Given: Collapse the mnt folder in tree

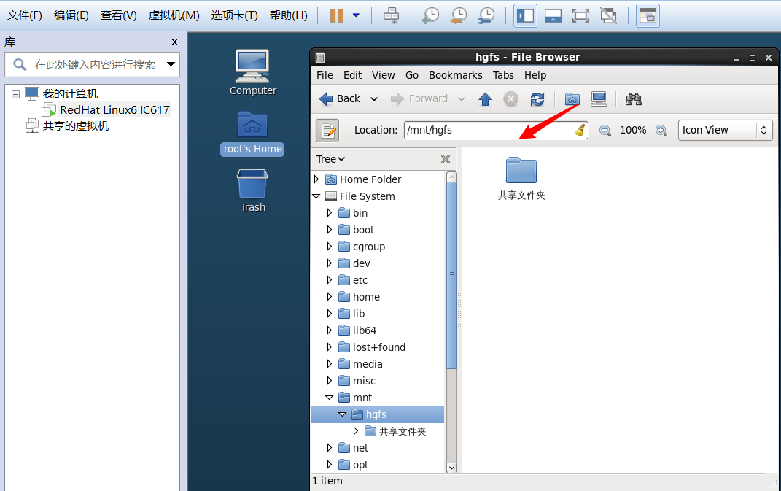Looking at the screenshot, I should (330, 398).
